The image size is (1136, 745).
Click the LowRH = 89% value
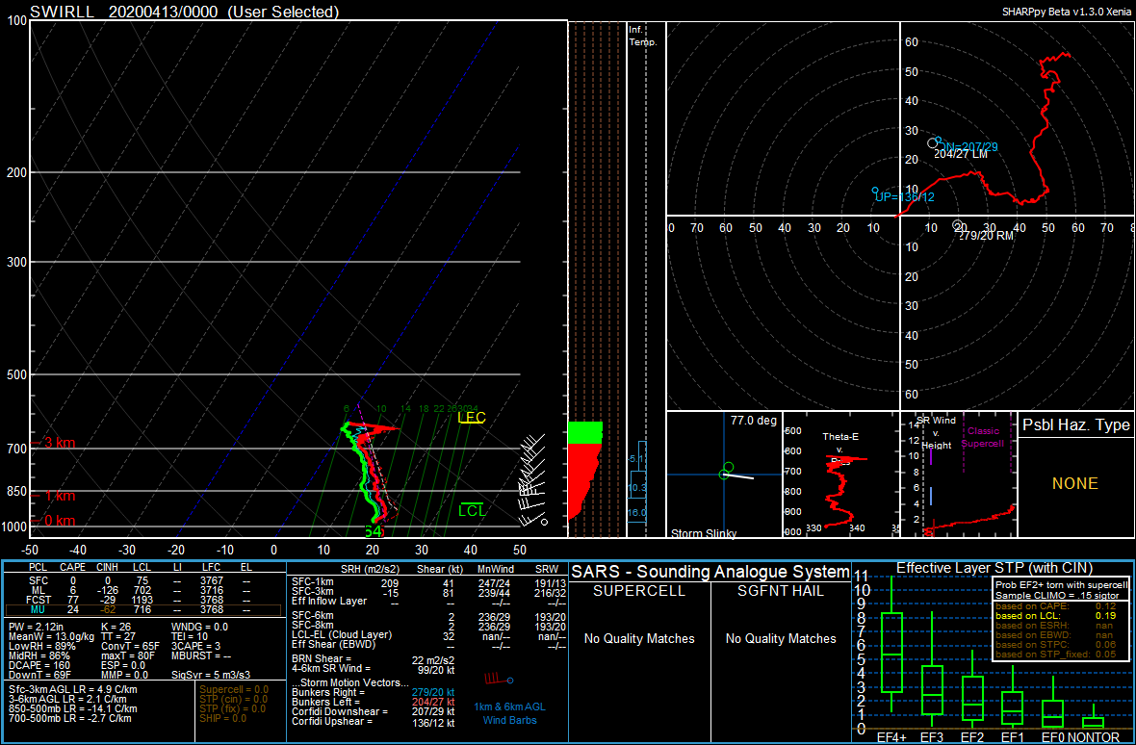(42, 646)
